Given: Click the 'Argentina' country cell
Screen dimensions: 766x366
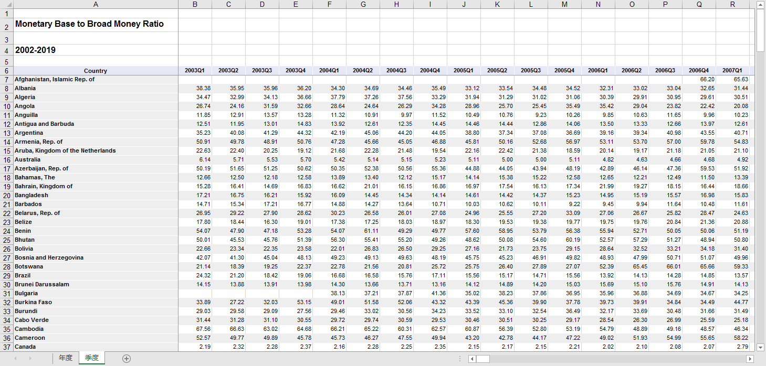Looking at the screenshot, I should point(96,133).
